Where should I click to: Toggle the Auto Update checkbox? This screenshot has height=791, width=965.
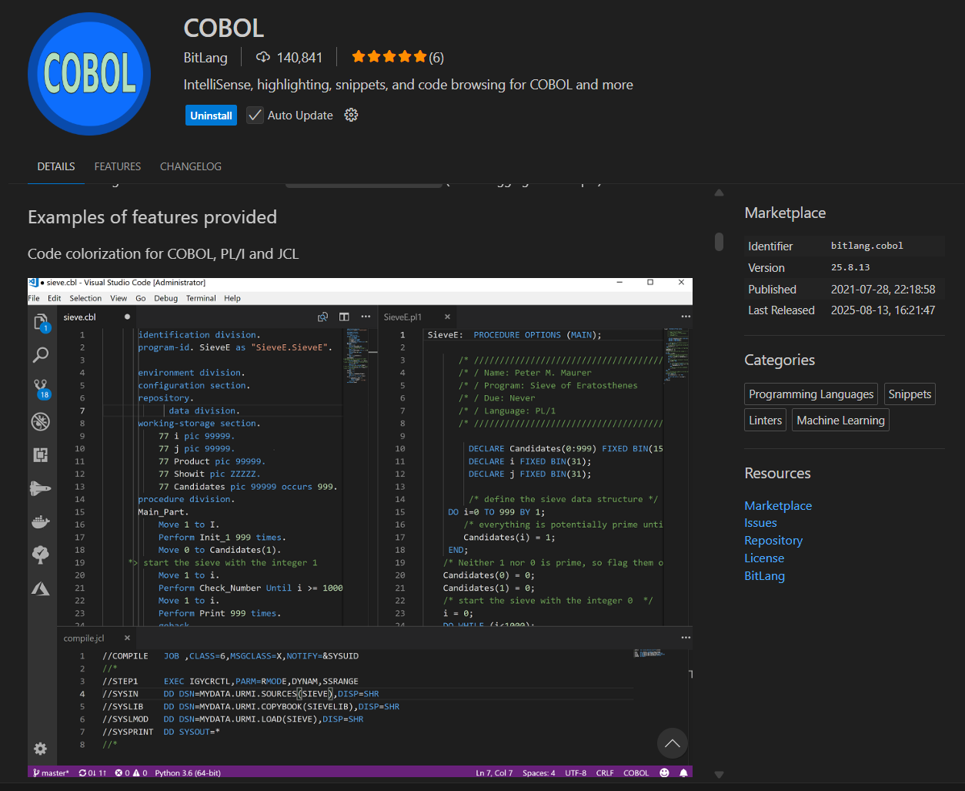click(x=255, y=115)
